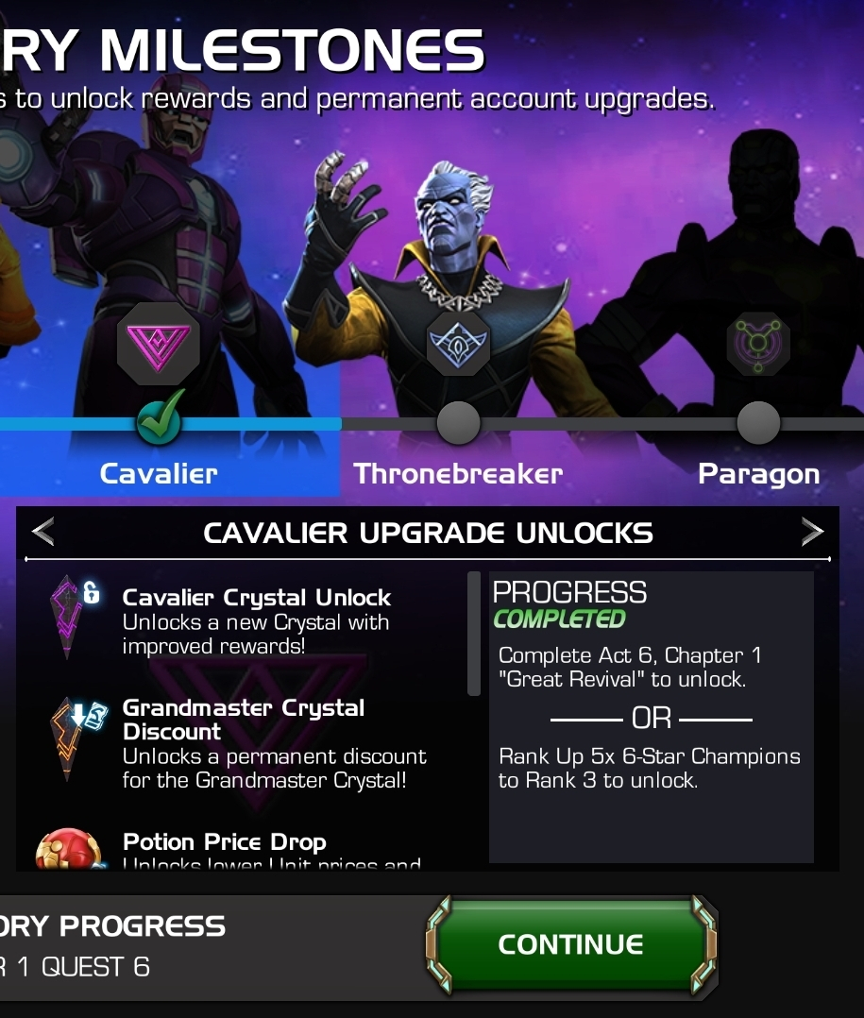Switch to the Thronebreaker milestone tab
This screenshot has height=1018, width=864.
tap(458, 474)
